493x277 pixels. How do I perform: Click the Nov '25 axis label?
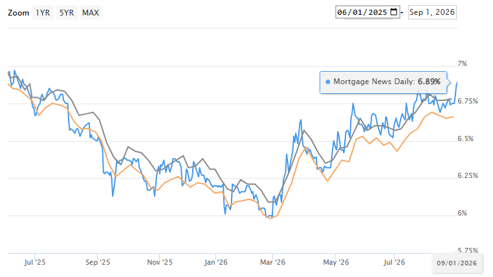pos(160,262)
